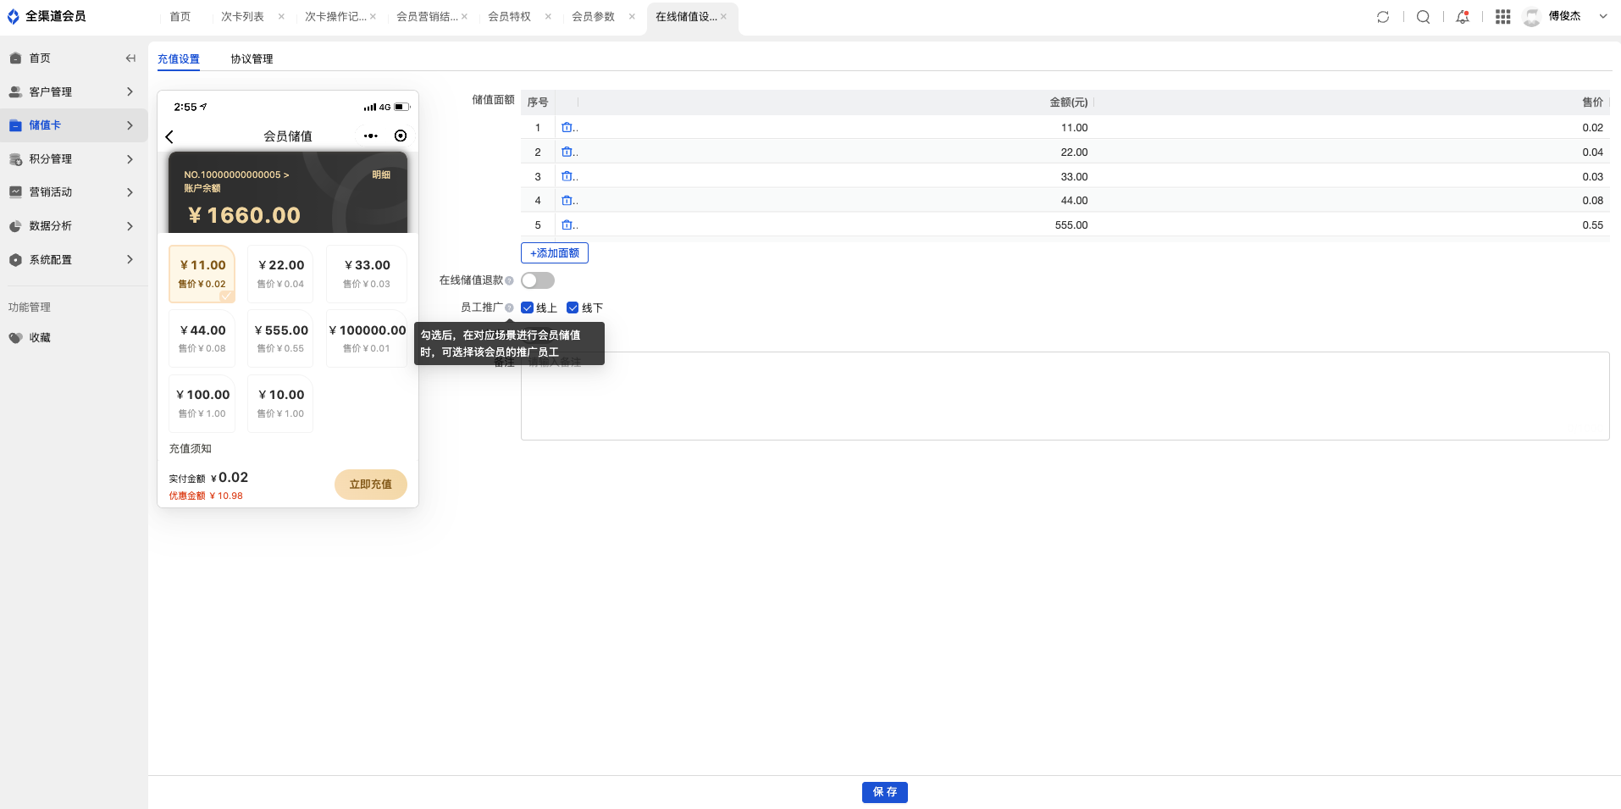Close the 会员参数 tab
Screen dimensions: 1621x809
tap(632, 16)
